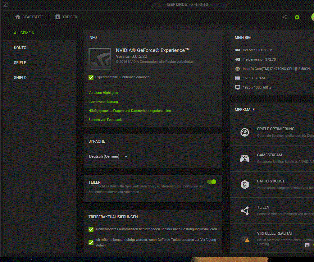This screenshot has width=314, height=262.
Task: Open the Lizenzvereinbarung link
Action: tap(103, 102)
